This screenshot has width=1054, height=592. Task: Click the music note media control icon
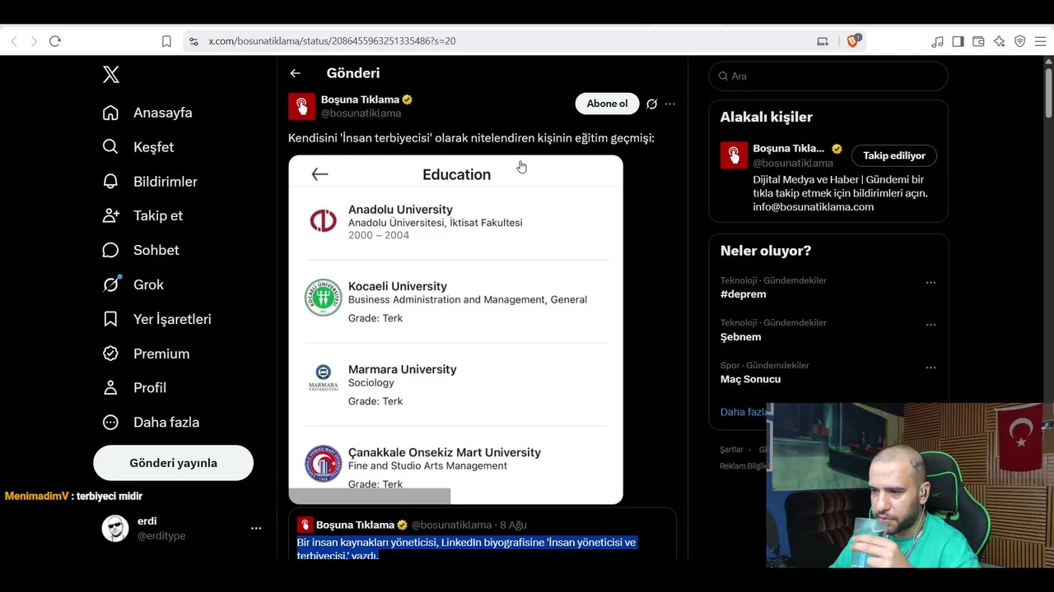point(937,41)
